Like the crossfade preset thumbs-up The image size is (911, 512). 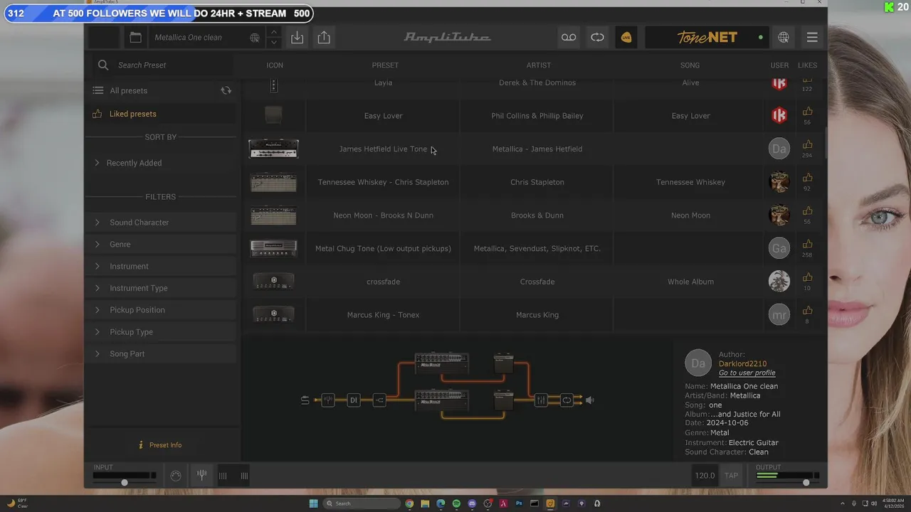pos(807,277)
